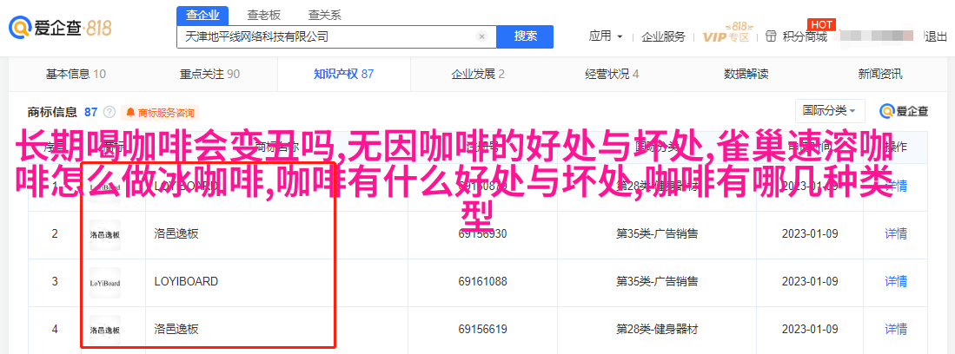Open the 数据解读 tab
This screenshot has width=955, height=354.
[746, 75]
